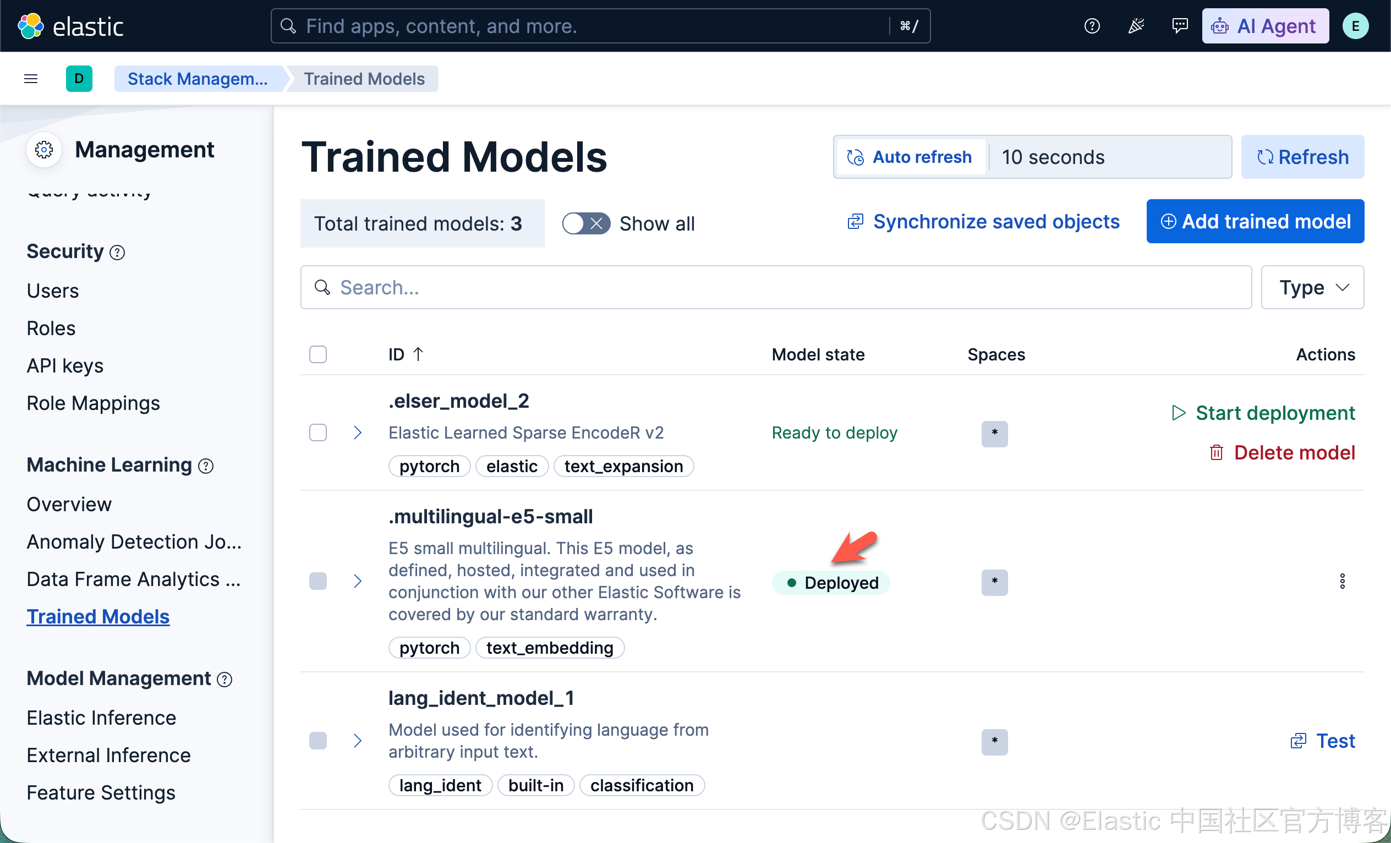Open Feature Settings in the sidebar
1391x843 pixels.
pos(102,793)
